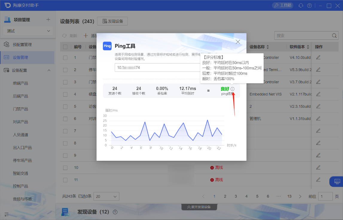Screen dimensions: 343x220
Task: Close the Ping工具 dialog
Action: [x=238, y=42]
